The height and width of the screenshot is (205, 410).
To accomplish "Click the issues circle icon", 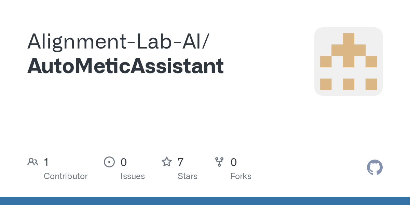I will point(109,162).
